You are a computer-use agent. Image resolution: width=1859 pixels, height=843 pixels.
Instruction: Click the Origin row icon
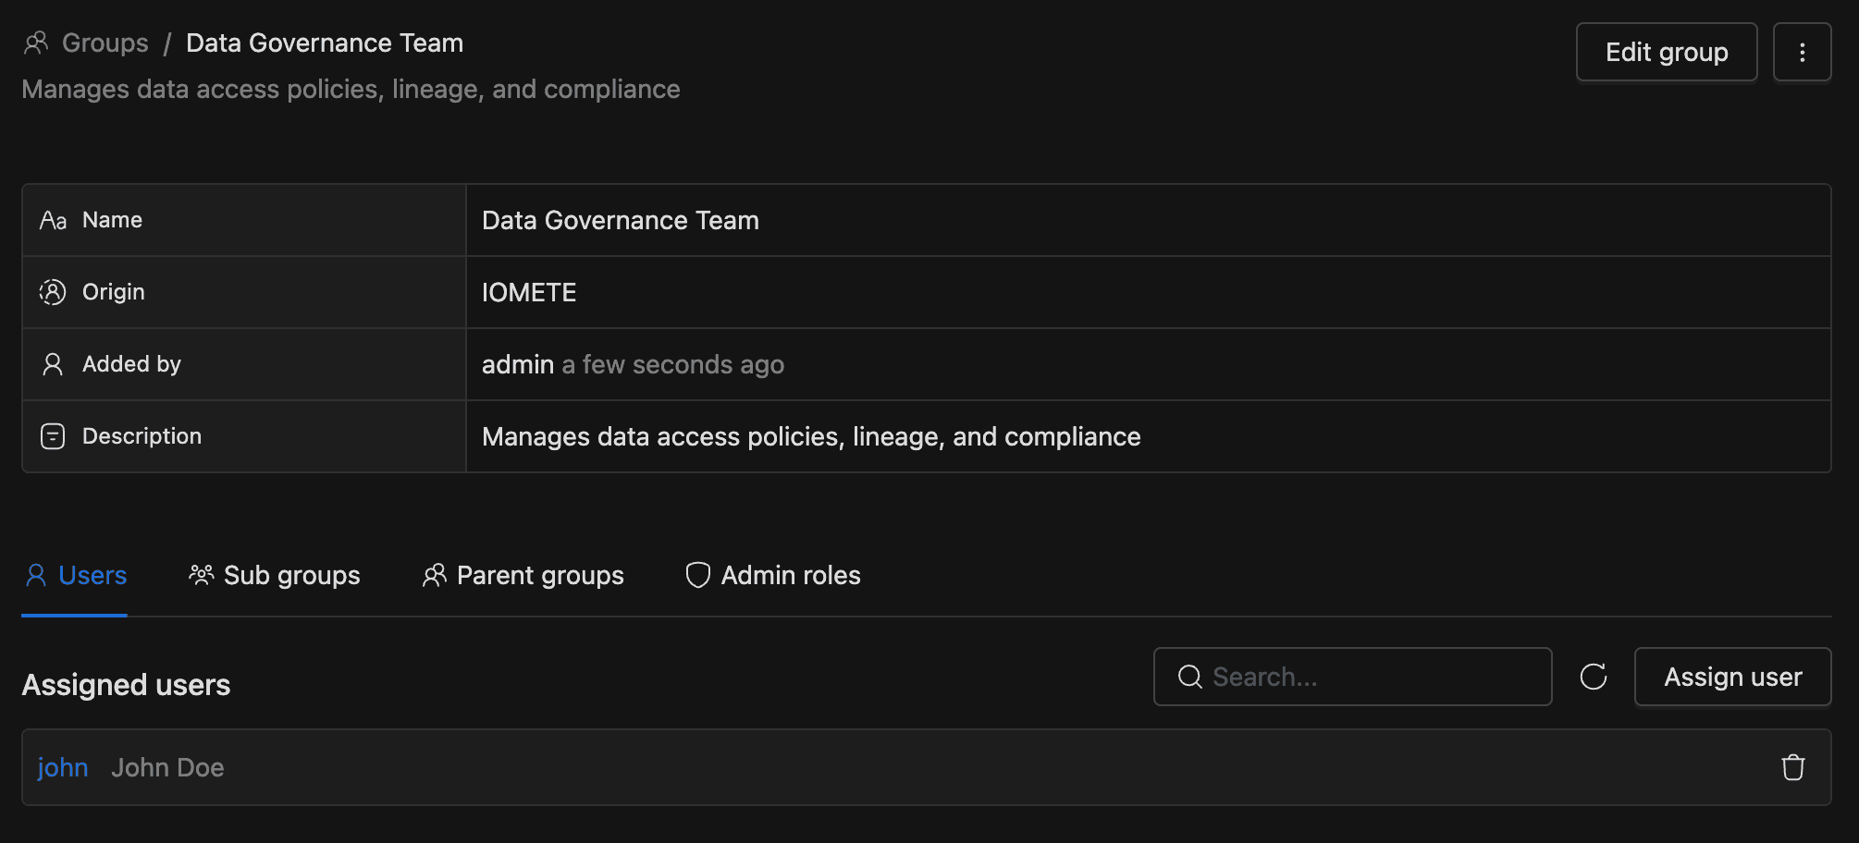click(53, 292)
